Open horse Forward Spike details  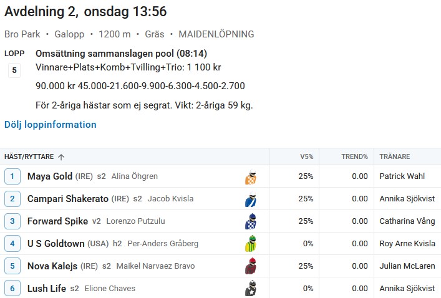tap(57, 221)
